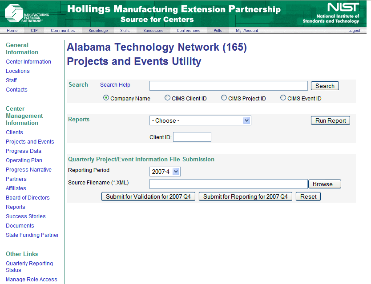Viewport: 371px width, 284px height.
Task: Open the Successes menu item
Action: [153, 31]
